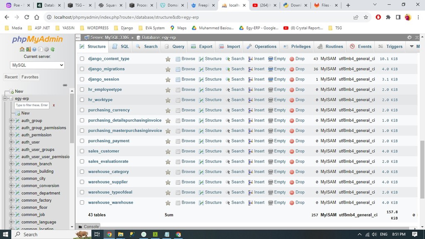Tick the checkbox for django_migrations
The height and width of the screenshot is (239, 425).
click(82, 69)
